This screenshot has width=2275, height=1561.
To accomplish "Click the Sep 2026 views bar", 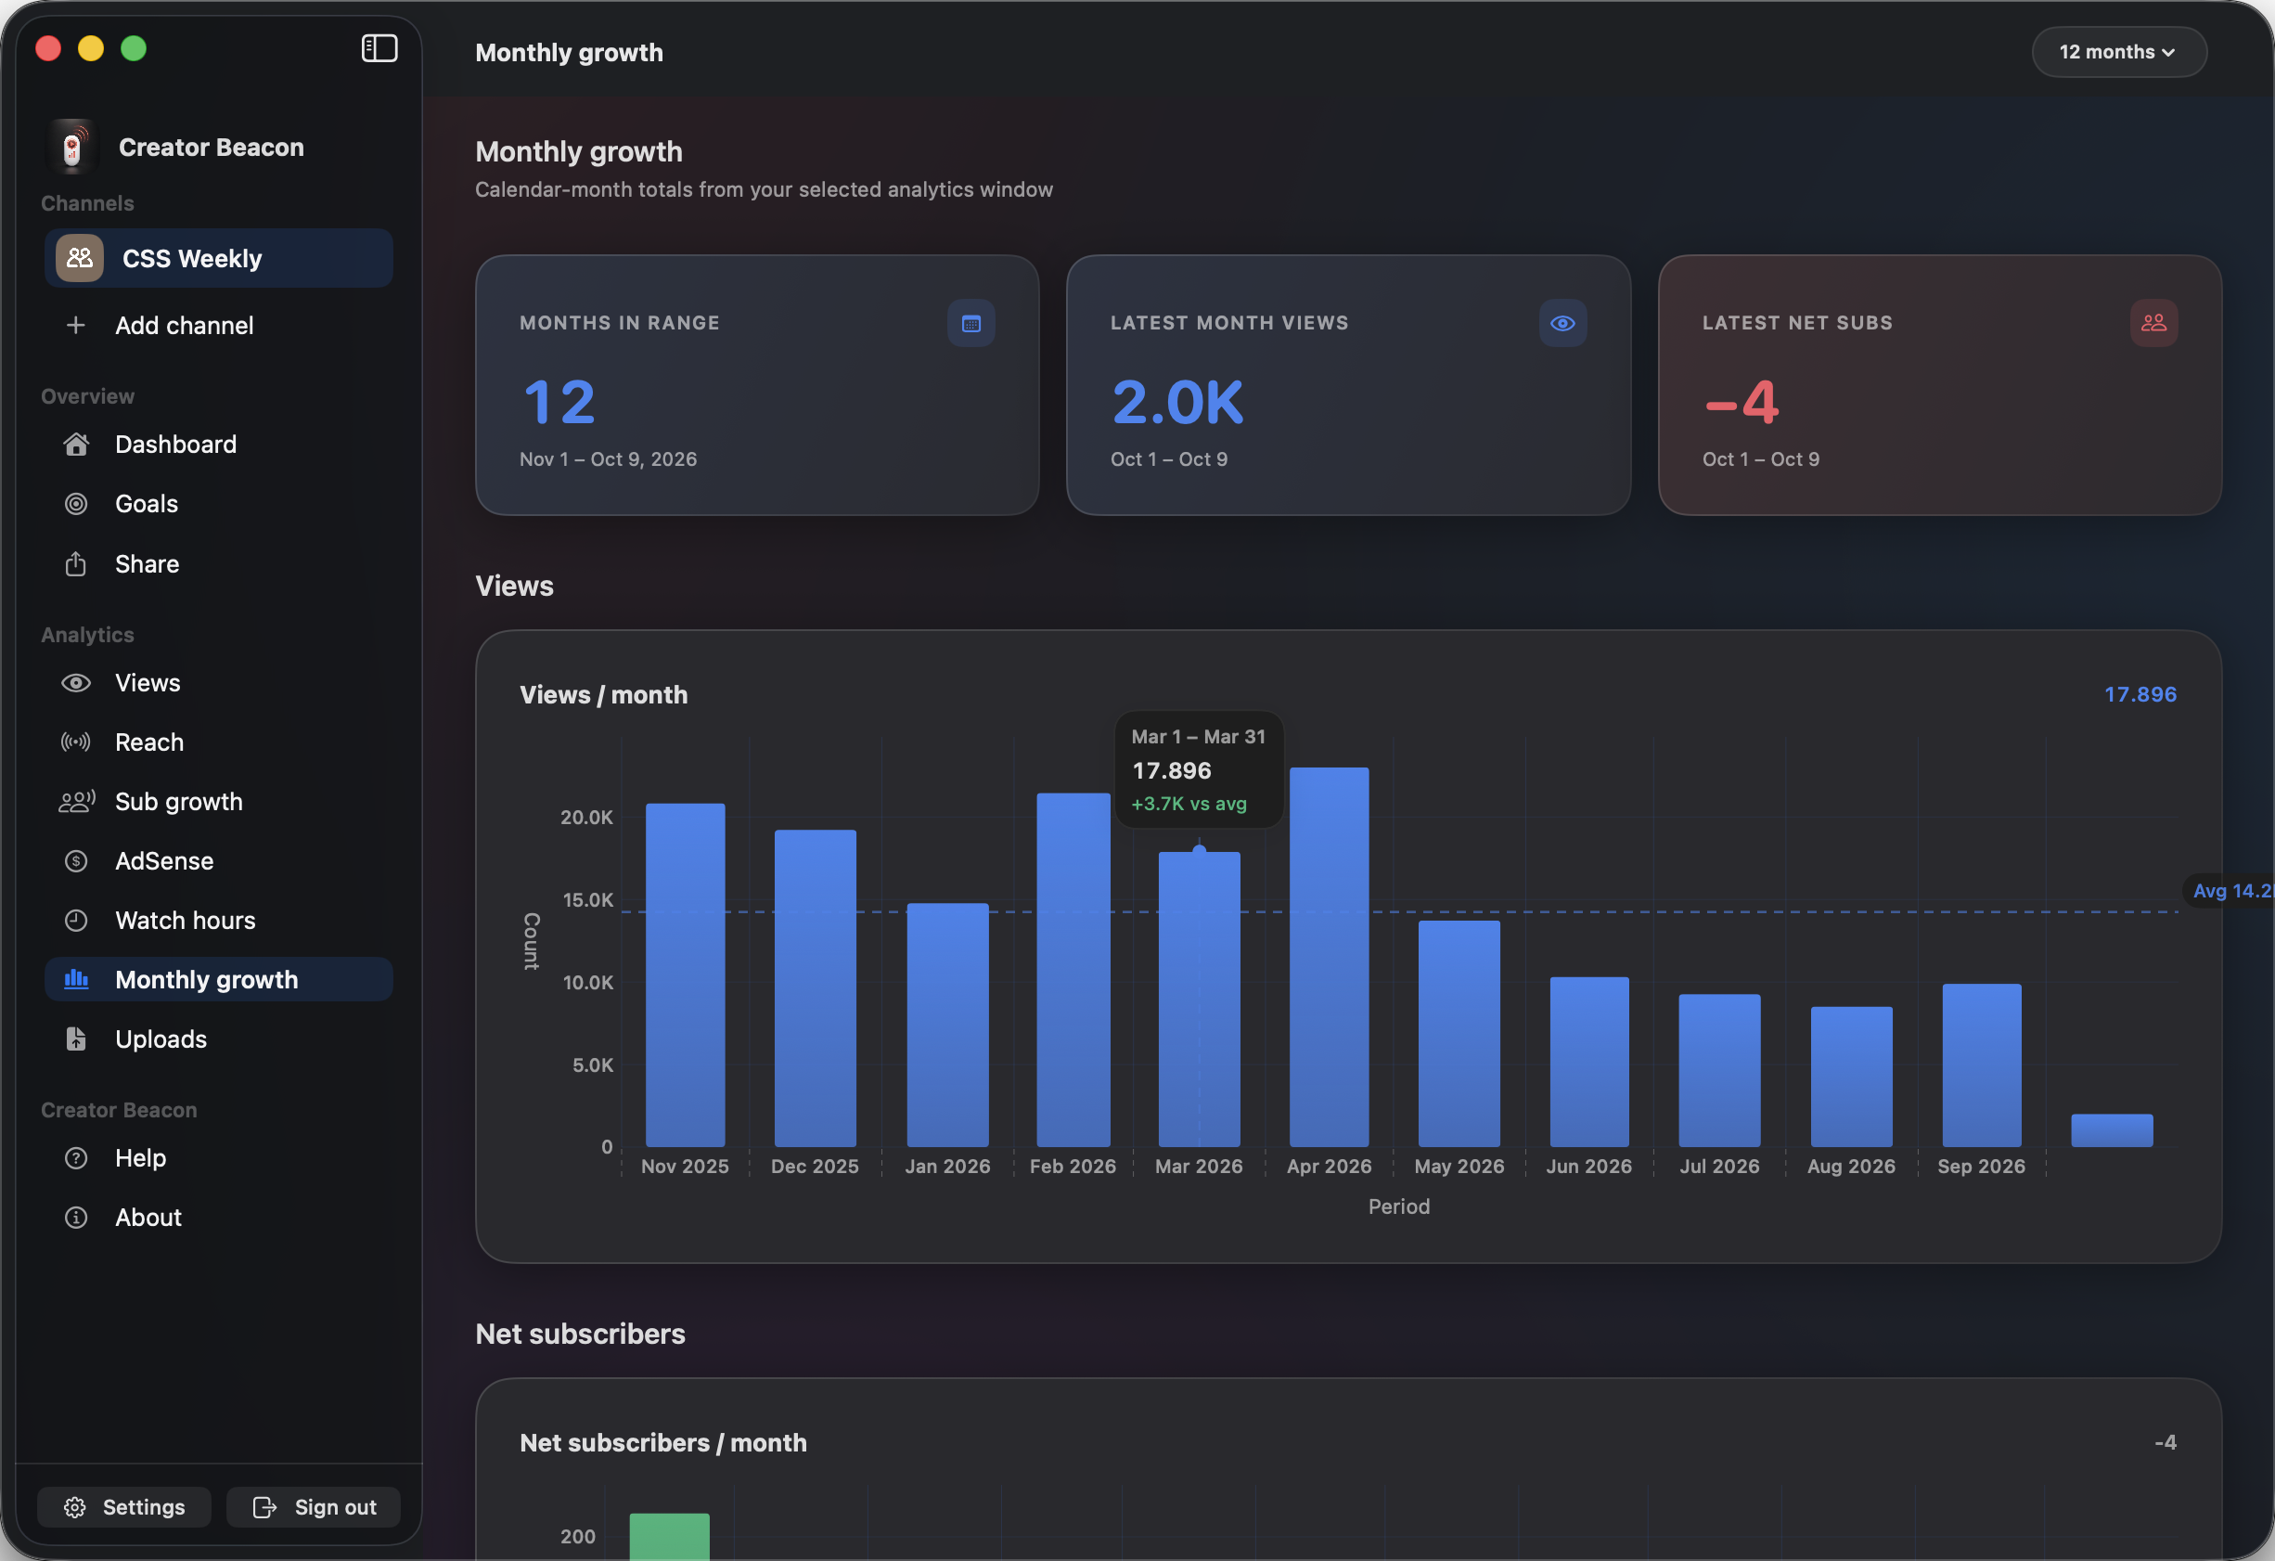I will tap(1981, 1064).
